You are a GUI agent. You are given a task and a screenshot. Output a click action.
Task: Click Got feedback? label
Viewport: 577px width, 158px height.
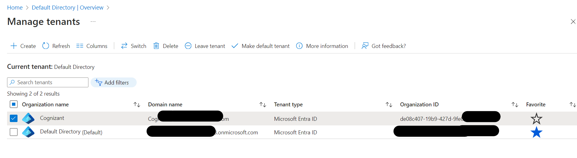(x=389, y=46)
